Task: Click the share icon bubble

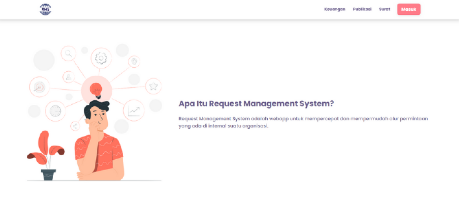Action: click(x=75, y=126)
